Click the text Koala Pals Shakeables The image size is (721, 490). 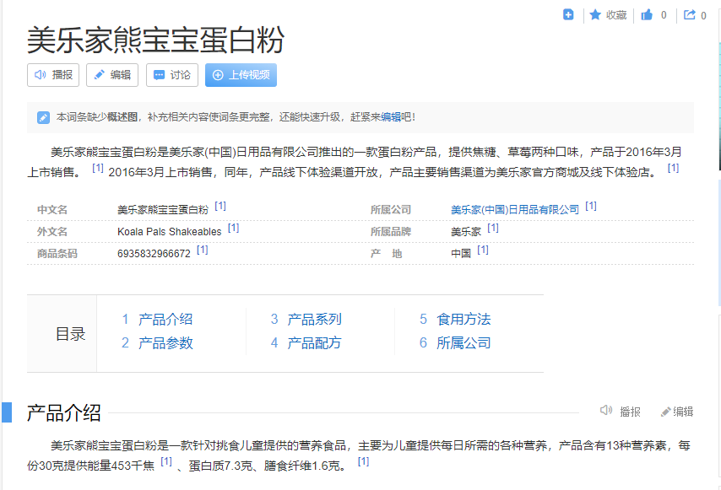pyautogui.click(x=169, y=231)
